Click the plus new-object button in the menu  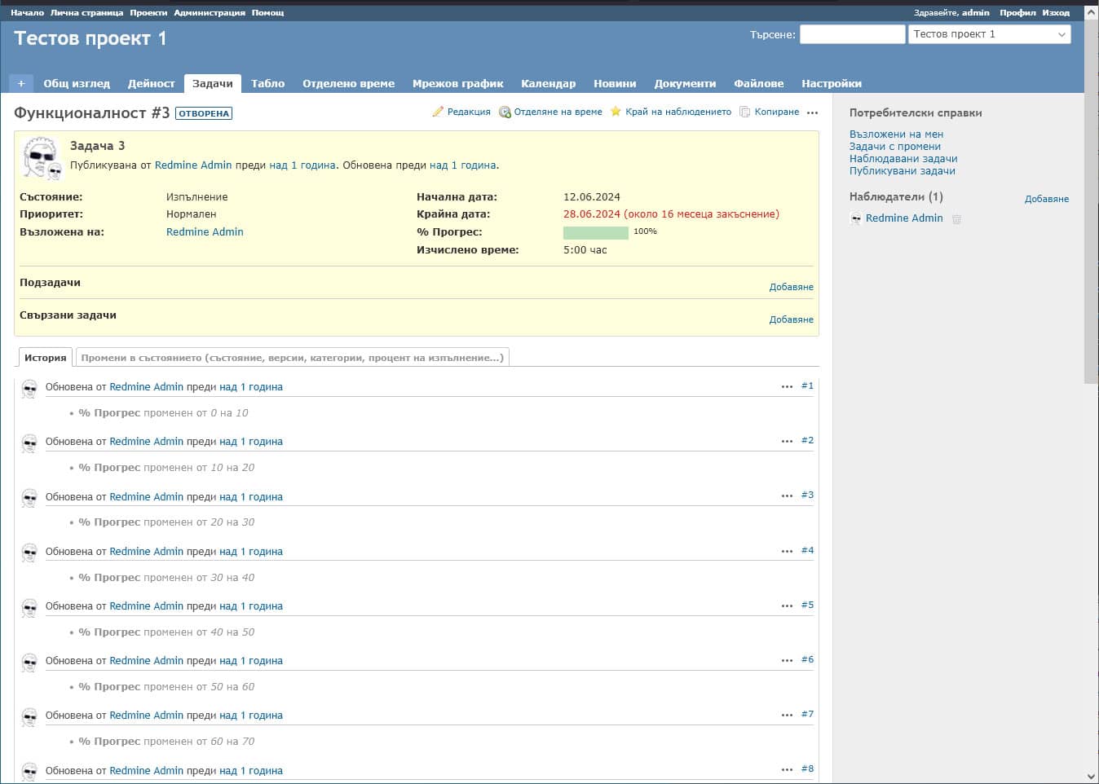(21, 83)
